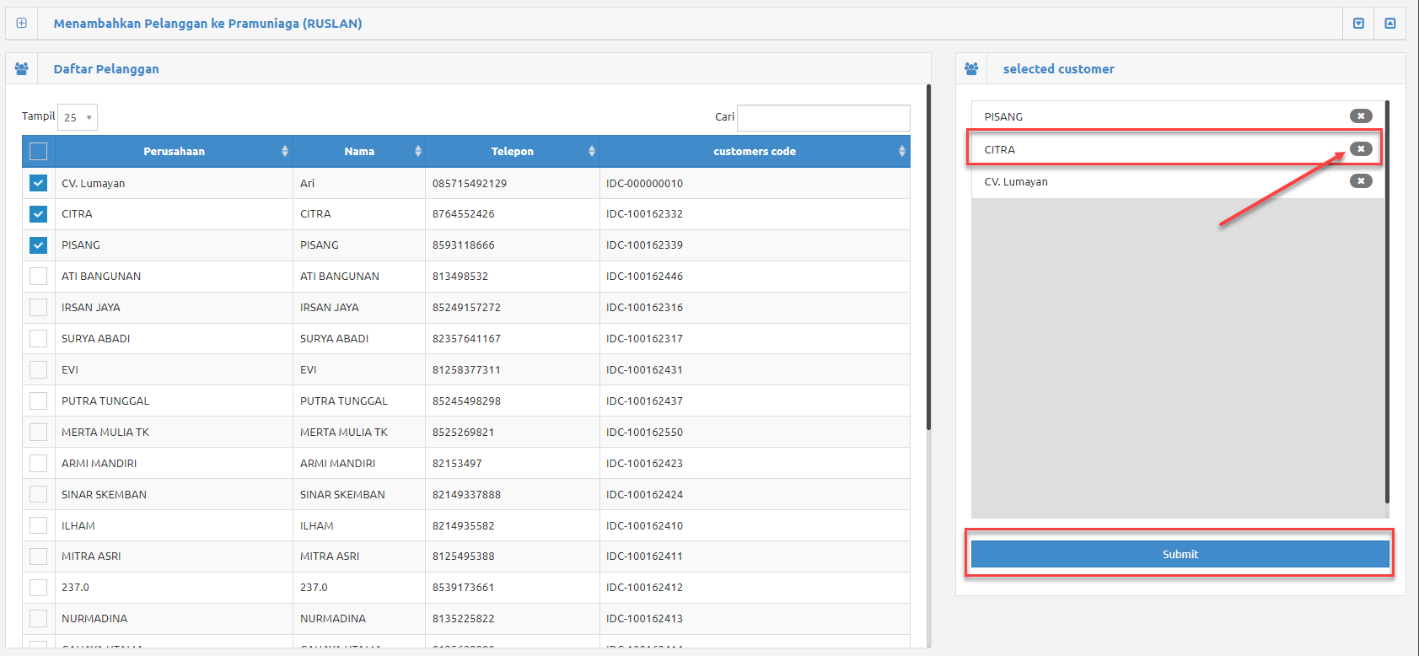Expand the plus icon beside Menambahkan Pelanggan title

[22, 23]
